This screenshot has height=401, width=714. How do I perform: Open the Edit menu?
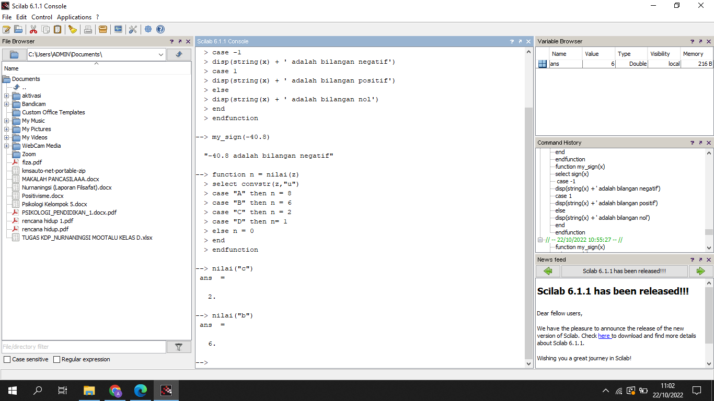click(21, 17)
